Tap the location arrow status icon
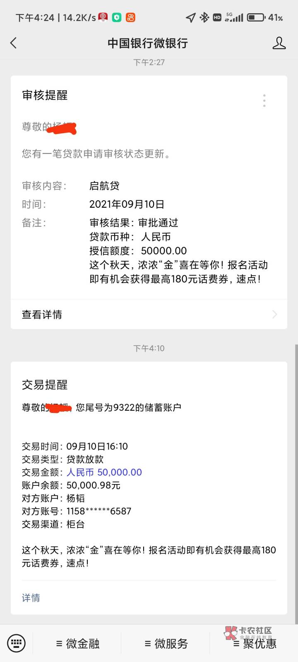Screen dimensions: 298x662 190,17
